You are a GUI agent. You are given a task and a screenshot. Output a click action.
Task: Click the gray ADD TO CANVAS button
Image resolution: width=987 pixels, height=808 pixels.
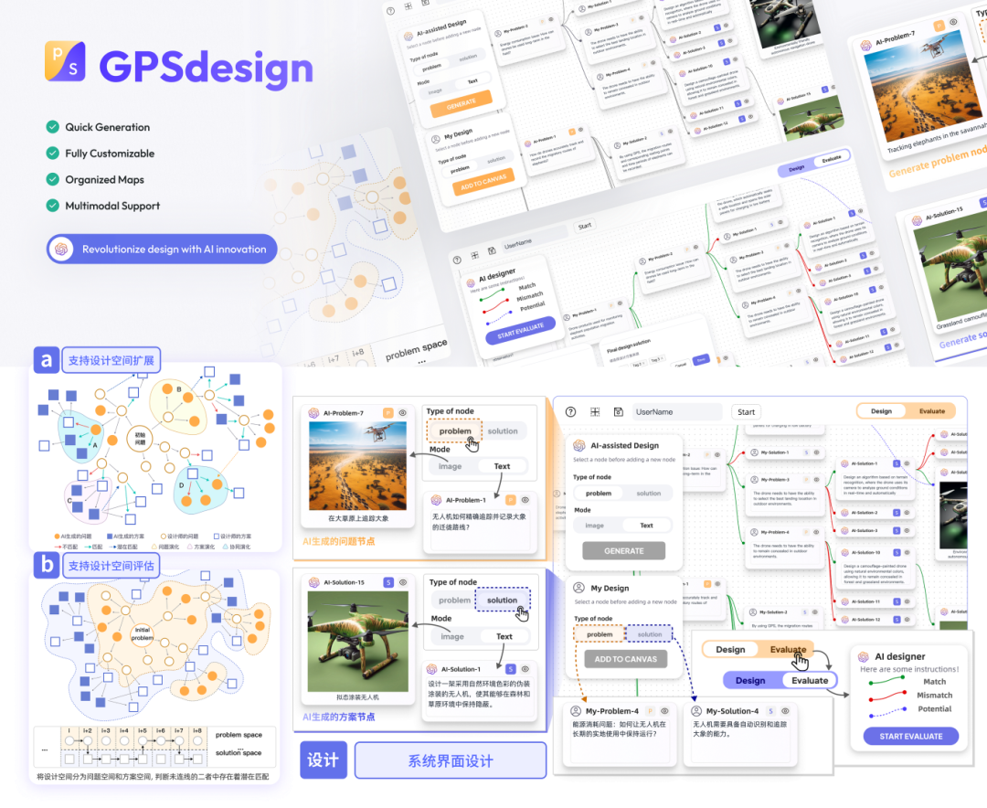pyautogui.click(x=626, y=659)
